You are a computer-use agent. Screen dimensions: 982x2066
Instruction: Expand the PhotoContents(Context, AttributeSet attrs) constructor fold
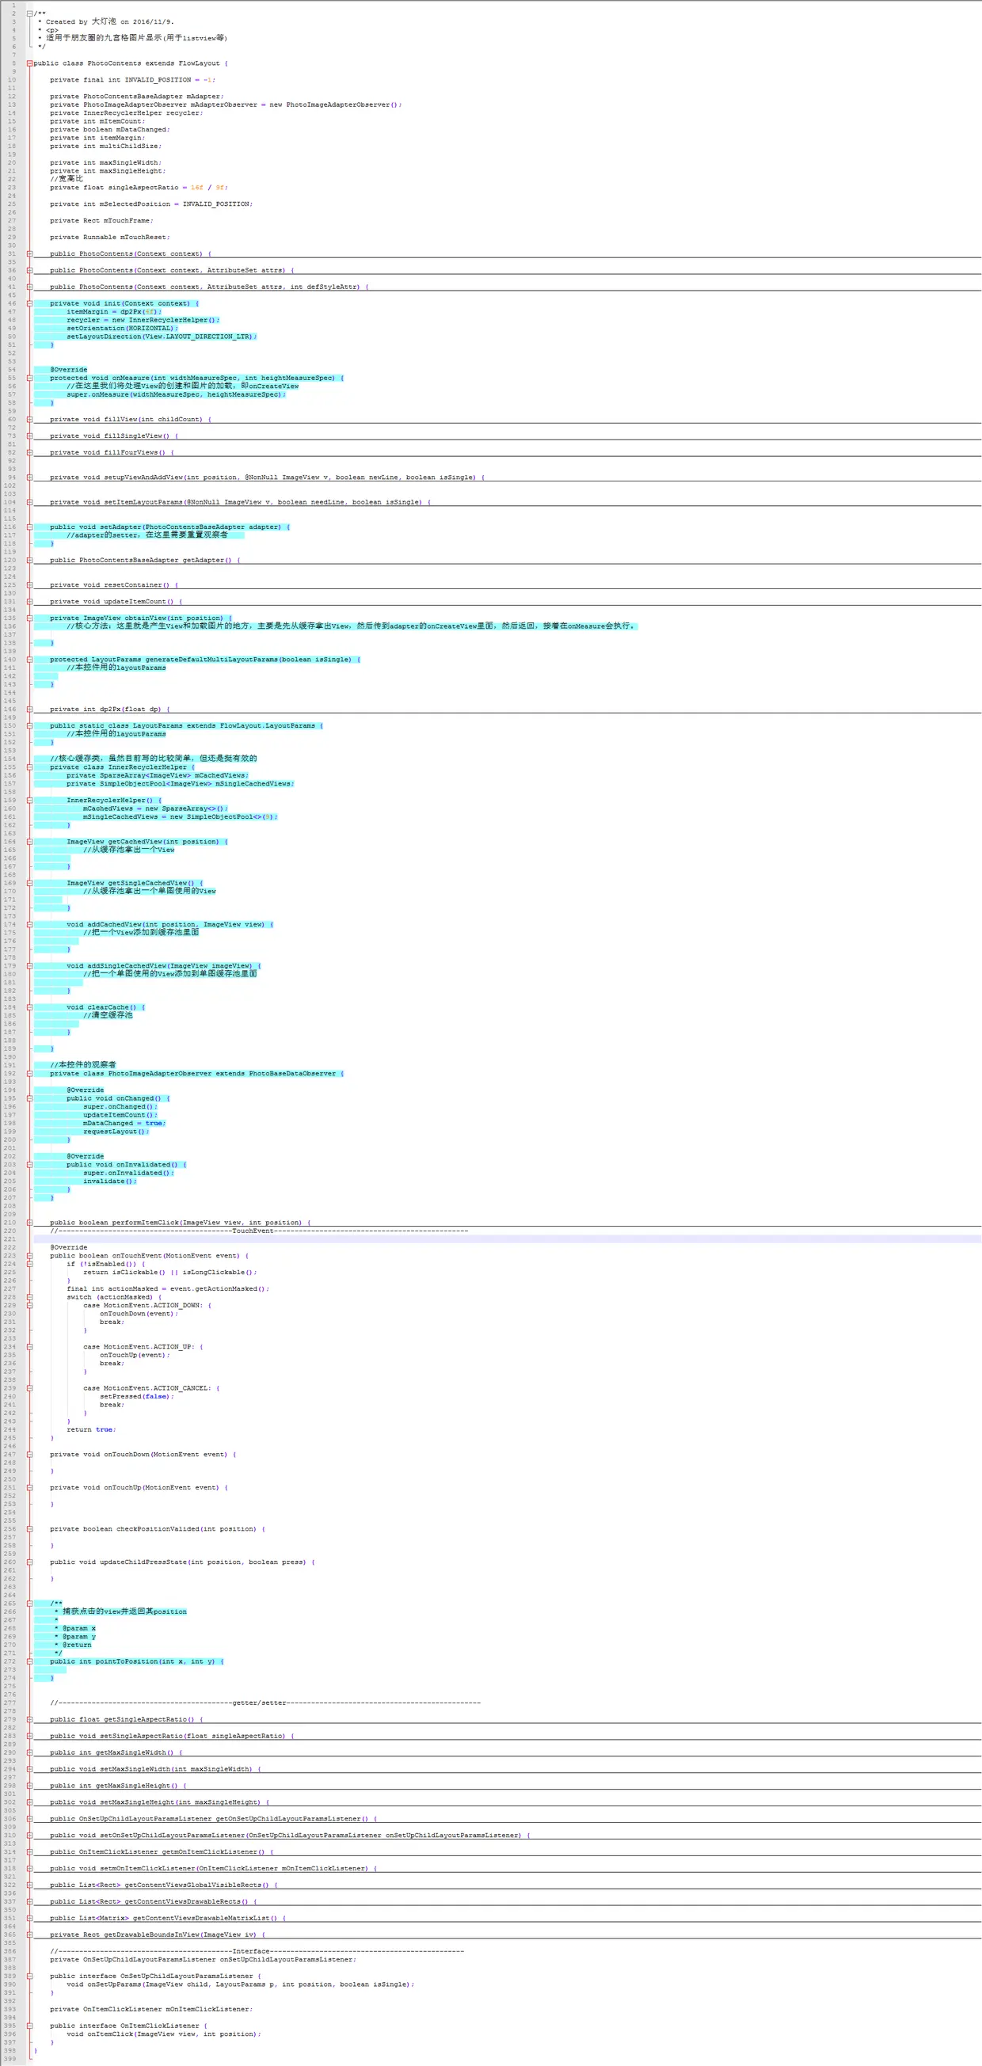tap(29, 270)
